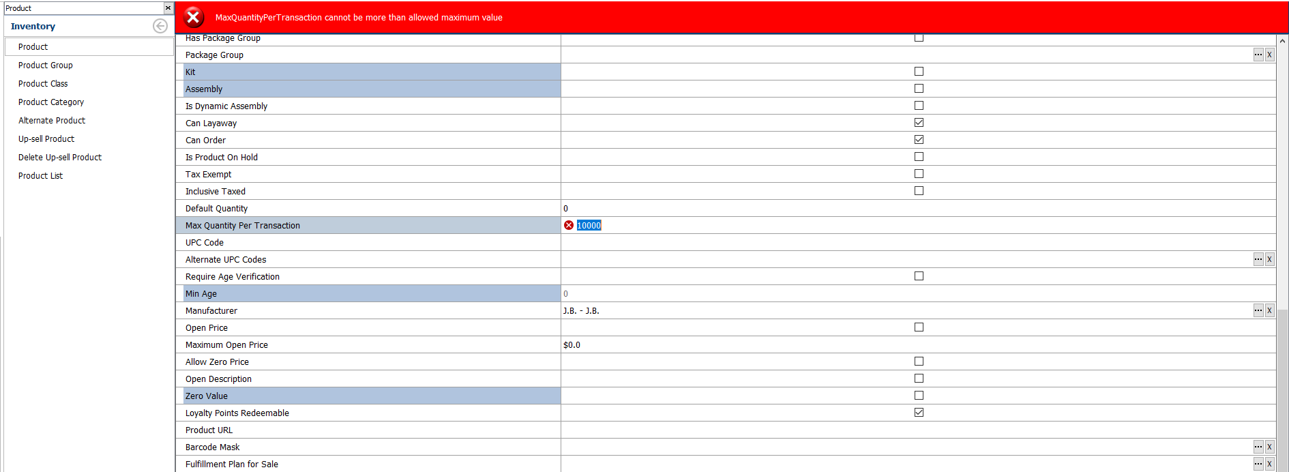1289x472 pixels.
Task: Open Manufacturer lookup ellipsis button
Action: 1258,310
